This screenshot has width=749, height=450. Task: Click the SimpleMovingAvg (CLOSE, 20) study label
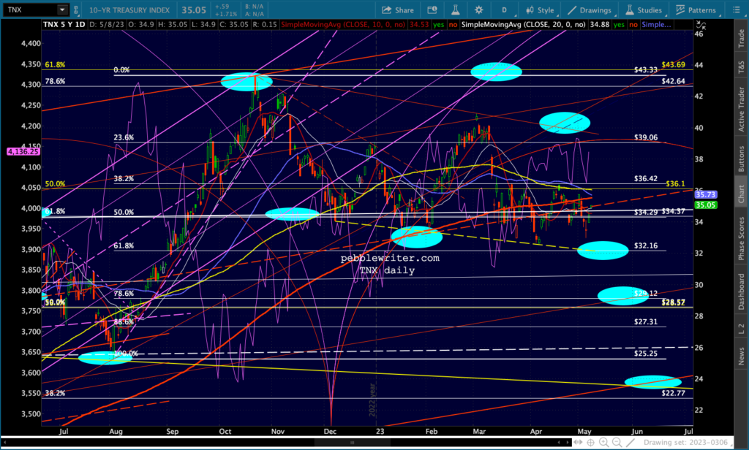click(x=524, y=24)
